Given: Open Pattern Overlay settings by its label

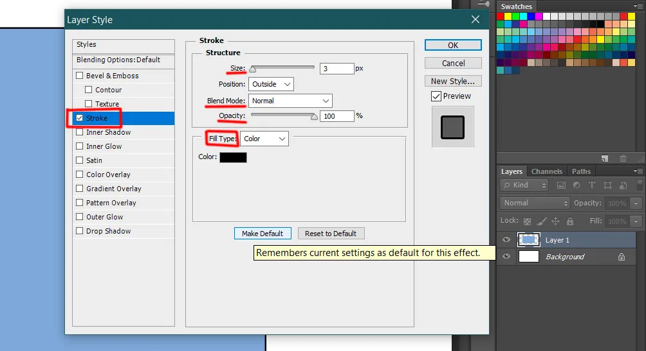Looking at the screenshot, I should click(111, 203).
